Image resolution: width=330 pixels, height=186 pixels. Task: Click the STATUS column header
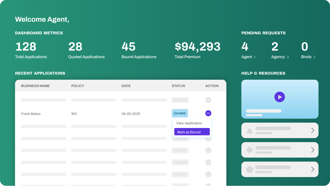178,86
